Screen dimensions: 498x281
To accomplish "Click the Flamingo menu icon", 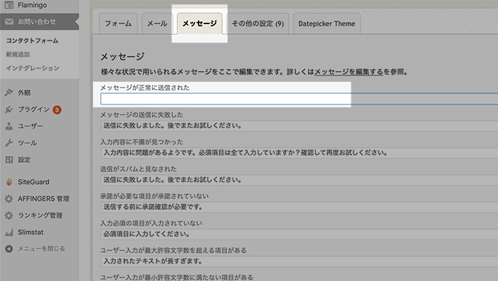I will pos(9,5).
